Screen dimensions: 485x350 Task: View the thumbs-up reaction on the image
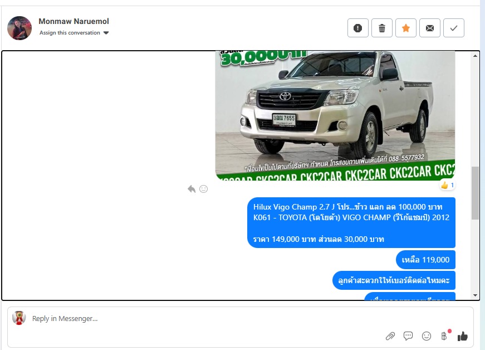click(447, 185)
